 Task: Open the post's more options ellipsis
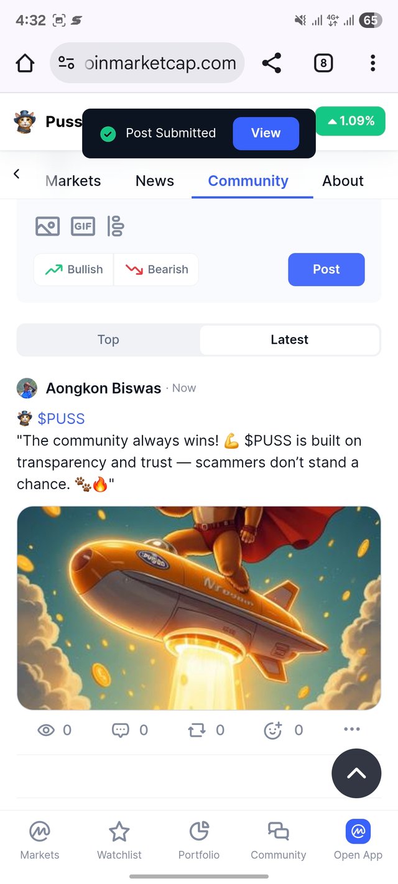351,729
